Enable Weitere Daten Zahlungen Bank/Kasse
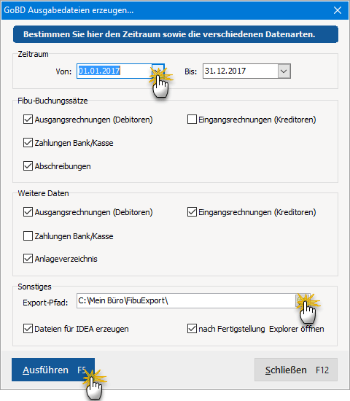The image size is (350, 401). pos(28,235)
